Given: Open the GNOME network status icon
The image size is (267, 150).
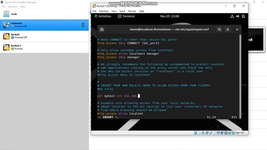Looking at the screenshot, I should 232,16.
